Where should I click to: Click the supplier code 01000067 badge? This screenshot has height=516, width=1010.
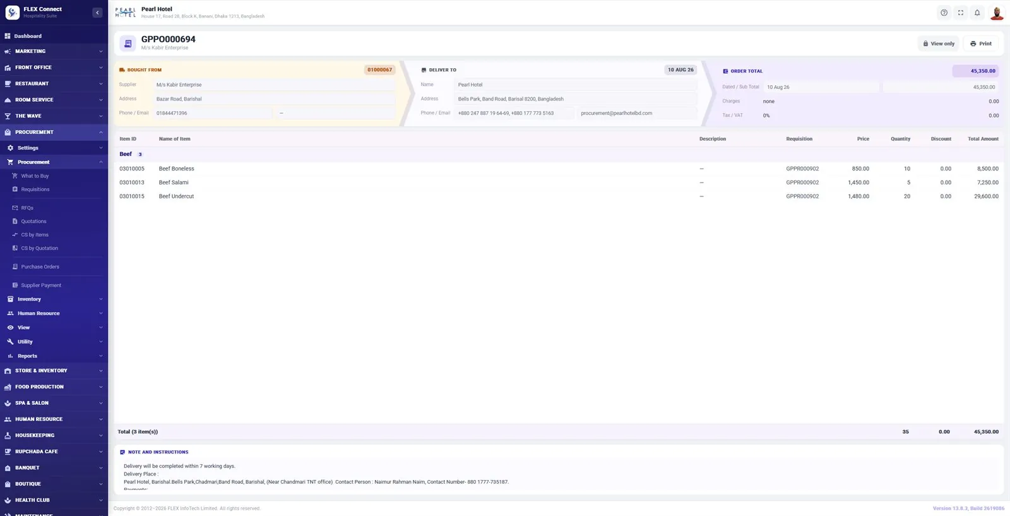click(x=379, y=70)
